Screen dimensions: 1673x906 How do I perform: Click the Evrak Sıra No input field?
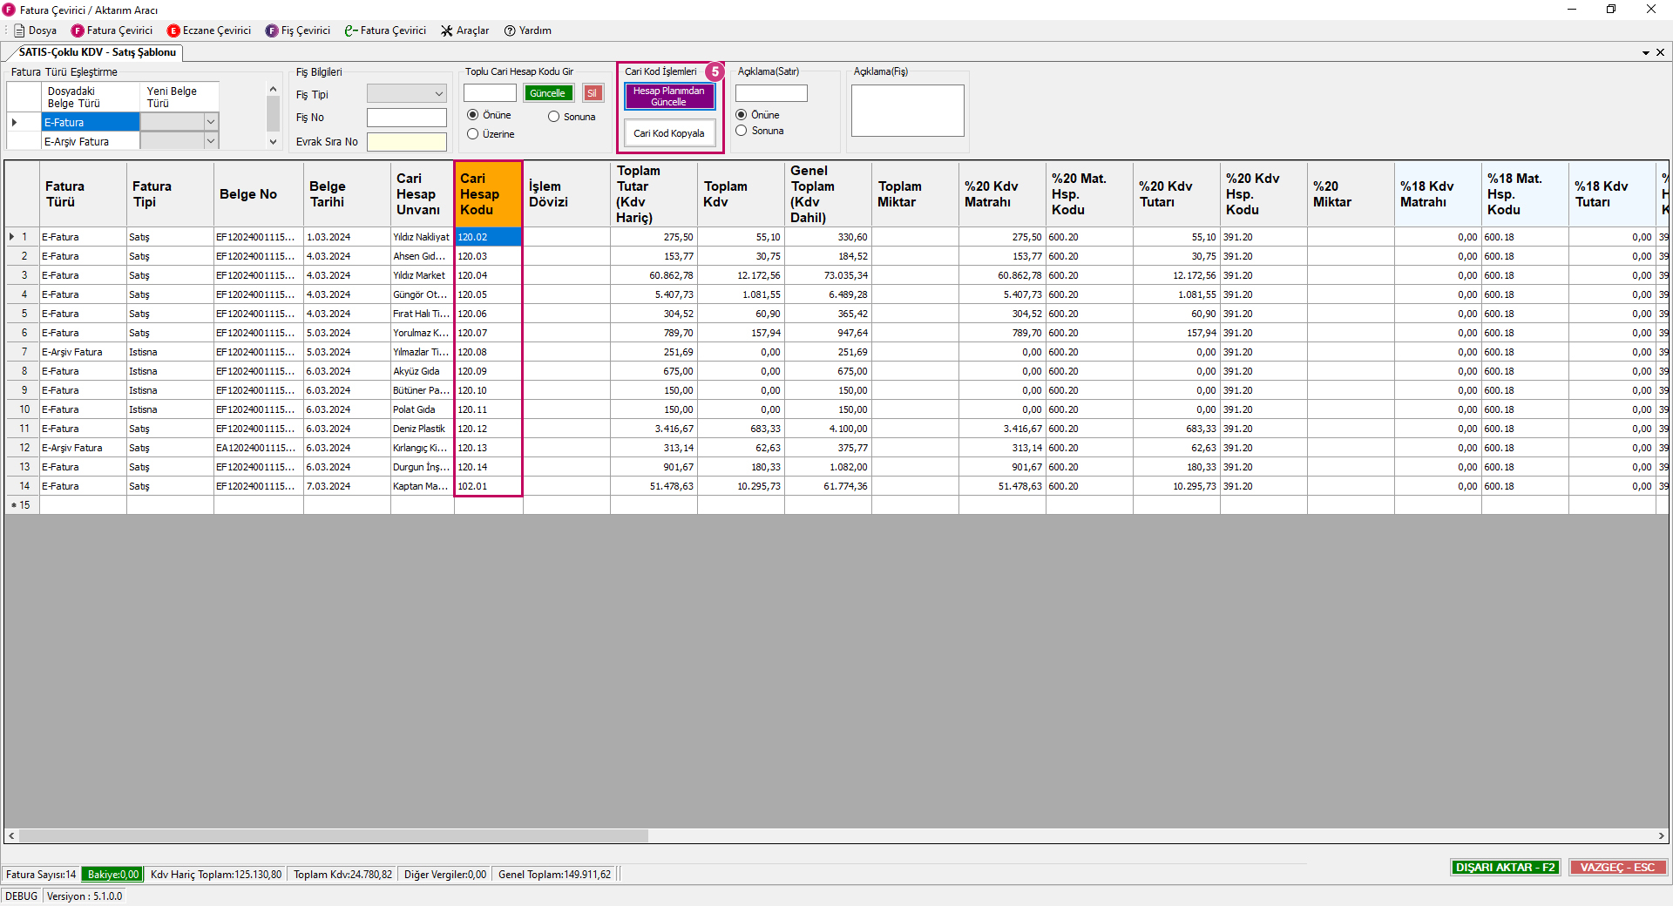(x=406, y=142)
